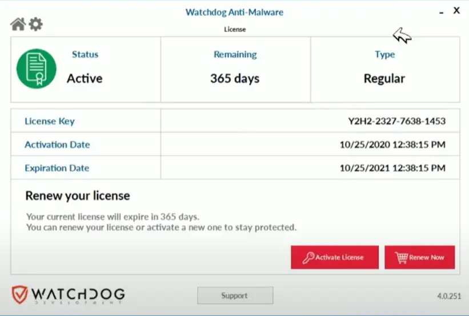
Task: Click the Expiration Date value
Action: click(x=392, y=168)
